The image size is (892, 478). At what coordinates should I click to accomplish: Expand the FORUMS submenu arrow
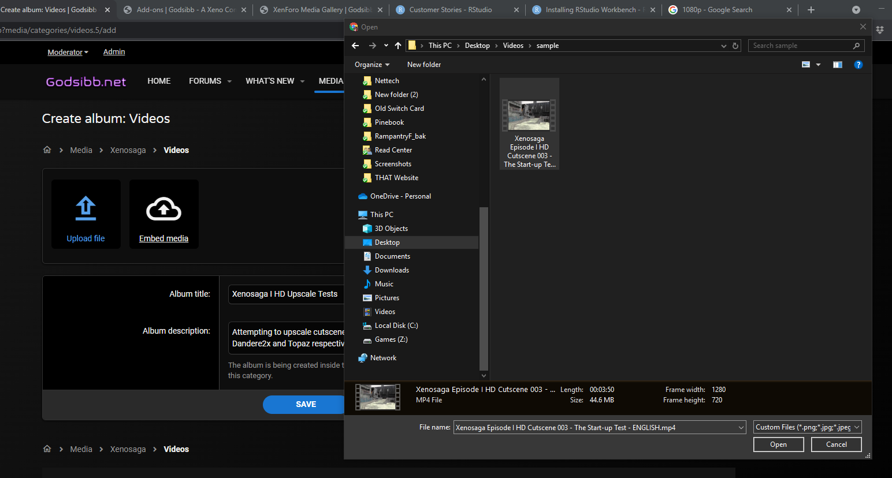pos(229,81)
